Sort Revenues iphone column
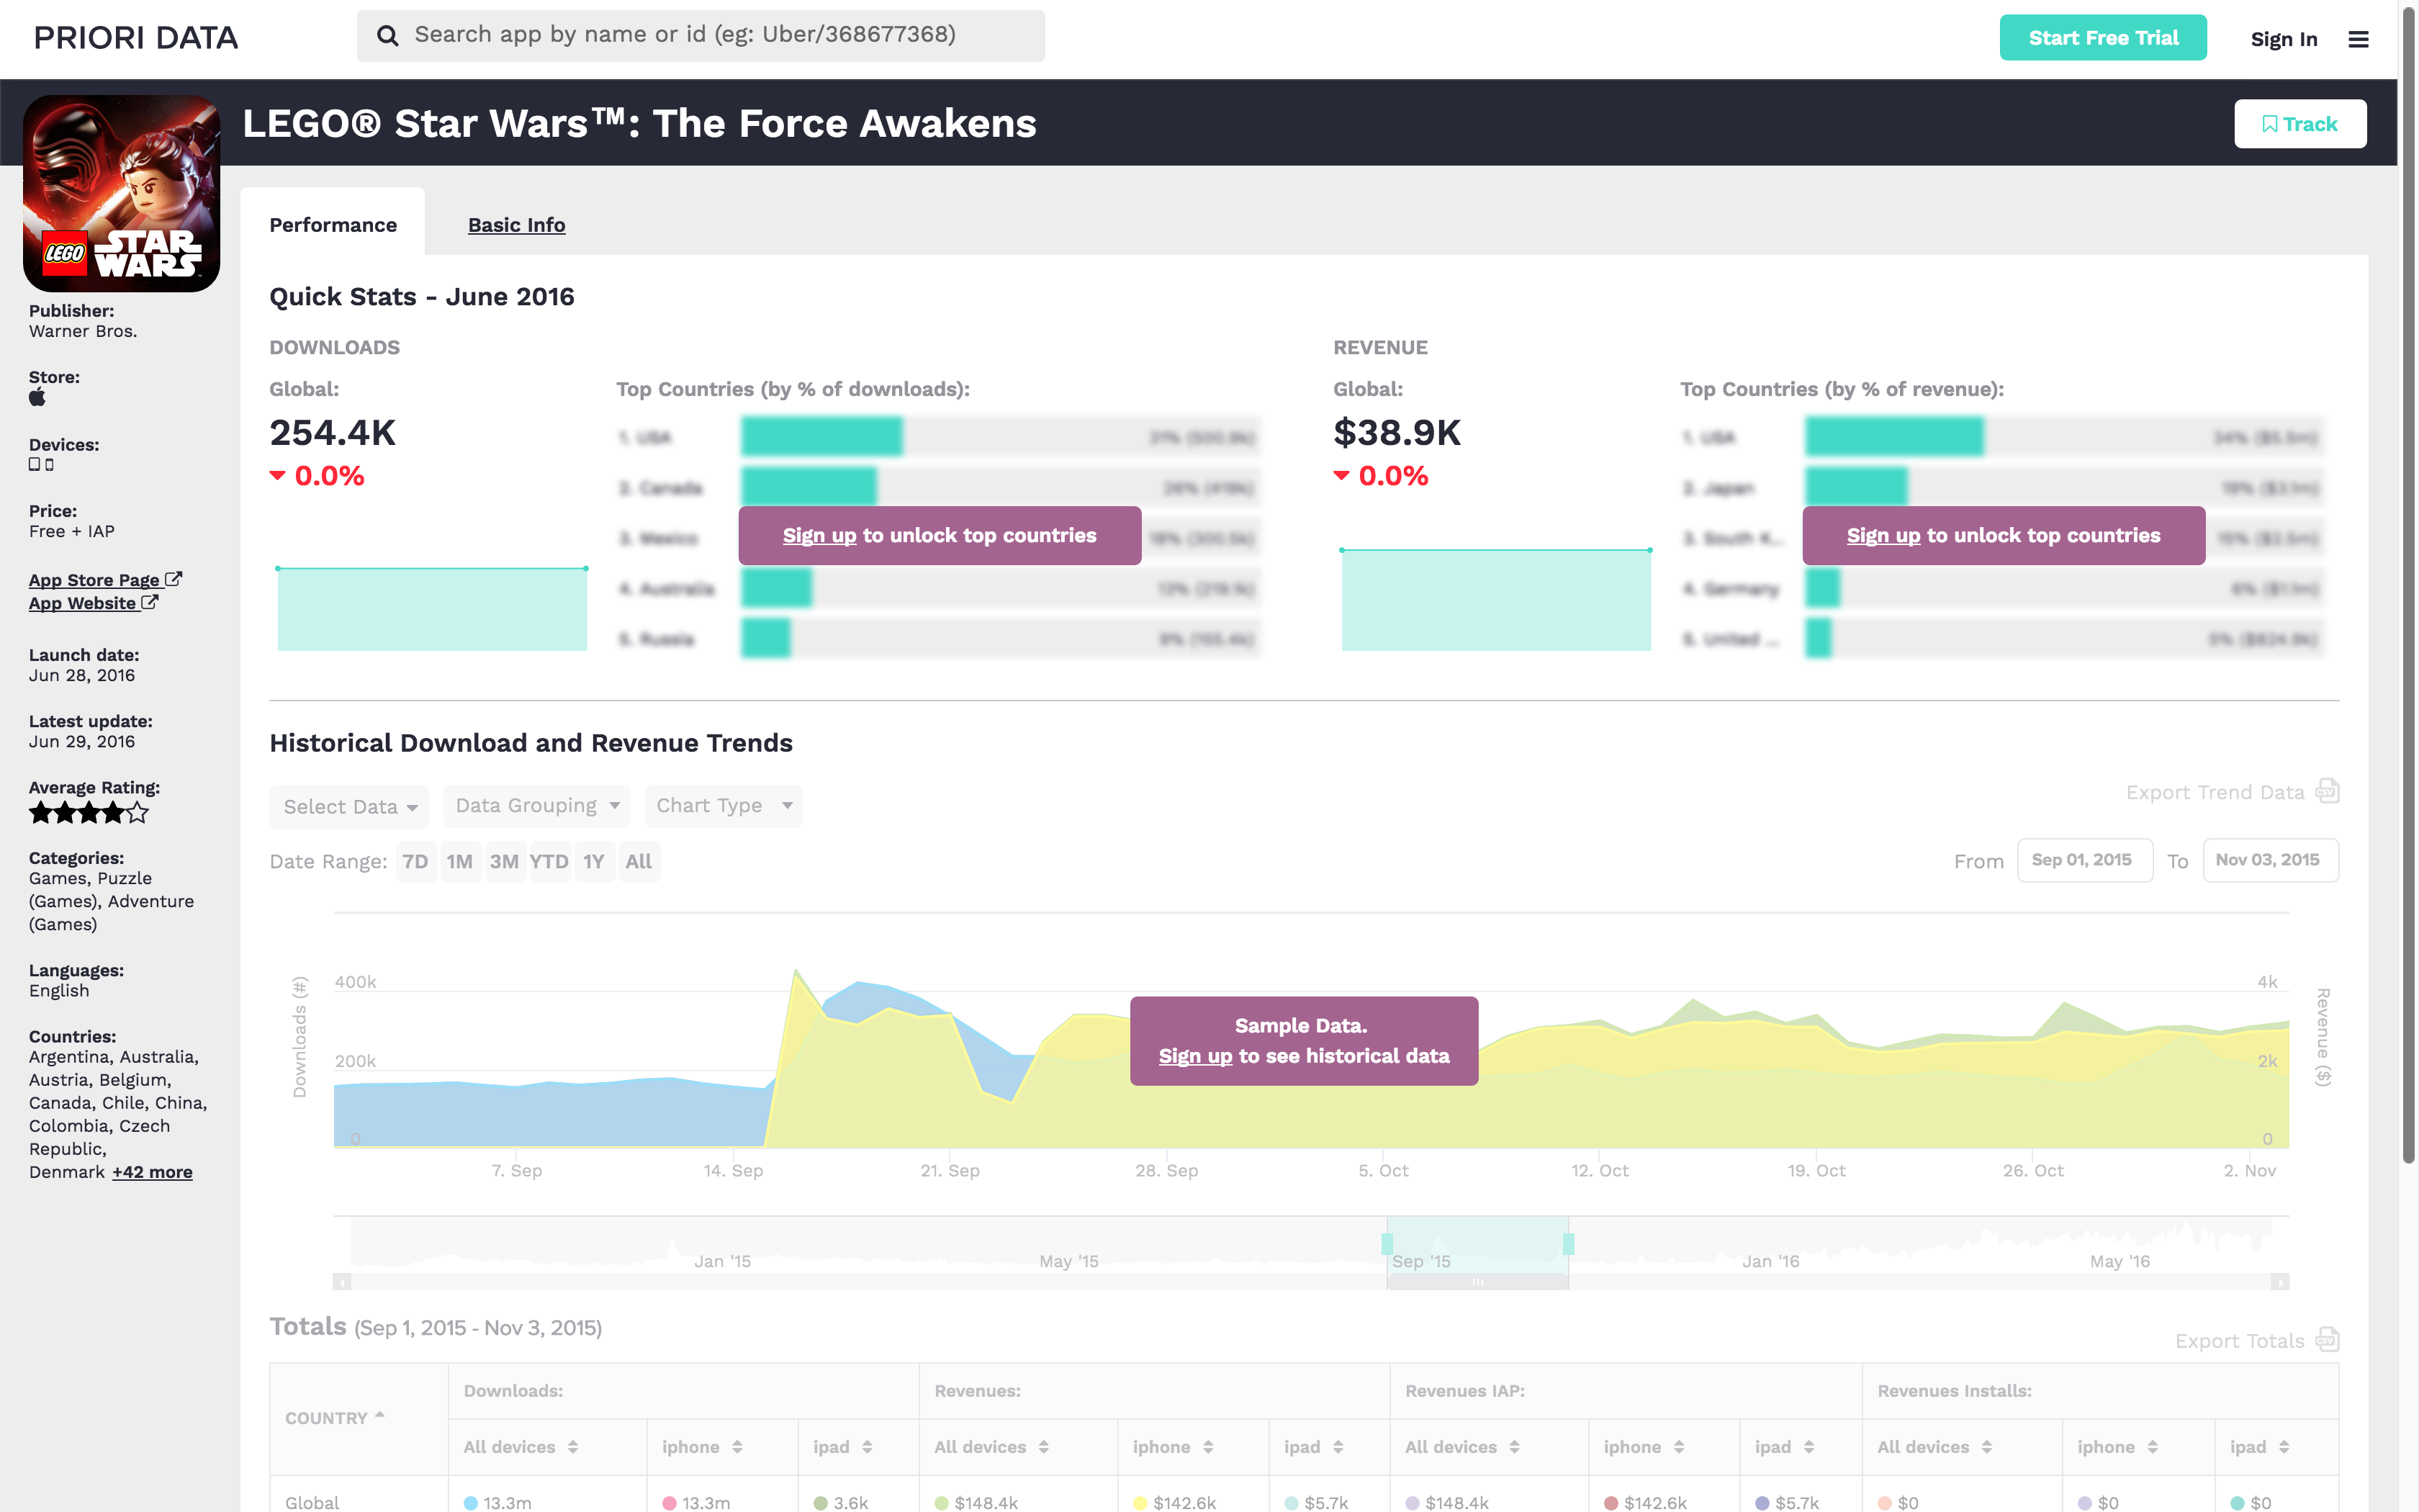2419x1512 pixels. (1209, 1447)
